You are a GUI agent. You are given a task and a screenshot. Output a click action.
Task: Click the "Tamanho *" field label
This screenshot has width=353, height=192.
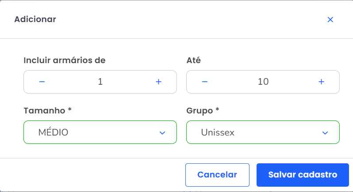coord(48,111)
